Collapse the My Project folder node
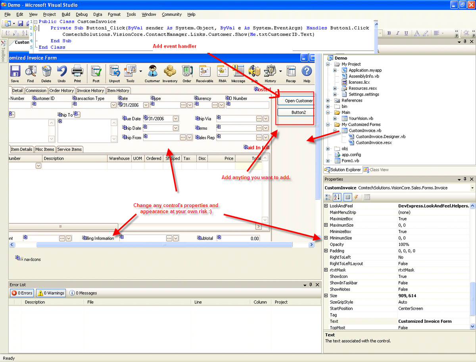 tap(328, 64)
